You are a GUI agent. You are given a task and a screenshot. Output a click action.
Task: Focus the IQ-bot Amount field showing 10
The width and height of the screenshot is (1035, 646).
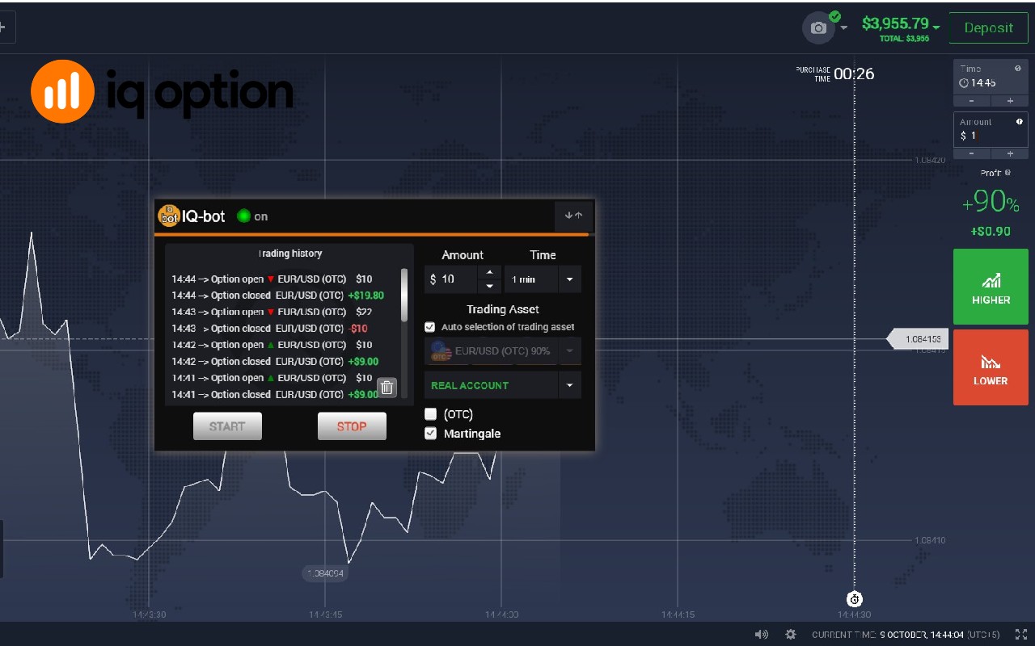pos(452,279)
